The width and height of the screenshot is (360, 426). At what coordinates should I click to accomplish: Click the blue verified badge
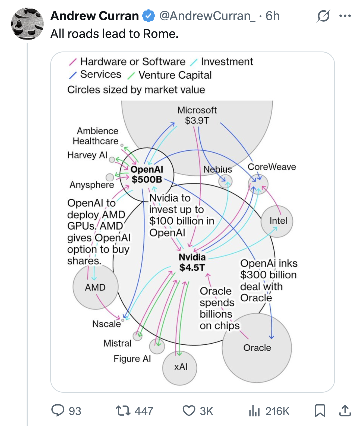click(x=149, y=16)
